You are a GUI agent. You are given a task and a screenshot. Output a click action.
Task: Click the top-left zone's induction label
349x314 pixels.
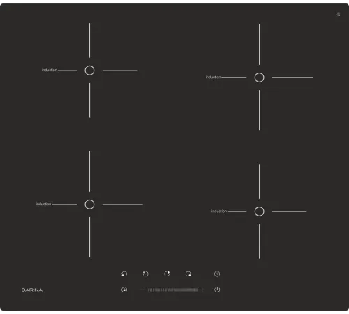coord(50,70)
